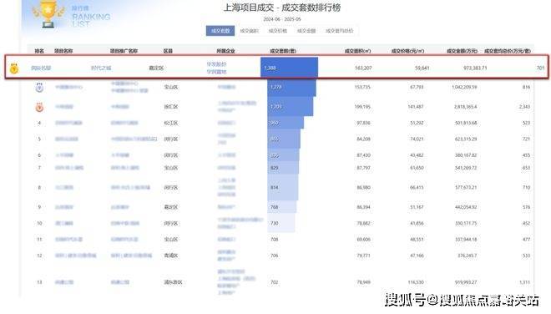Viewport: 551px width, 314px height.
Task: Switch to the 成交面积 tab
Action: (249, 31)
